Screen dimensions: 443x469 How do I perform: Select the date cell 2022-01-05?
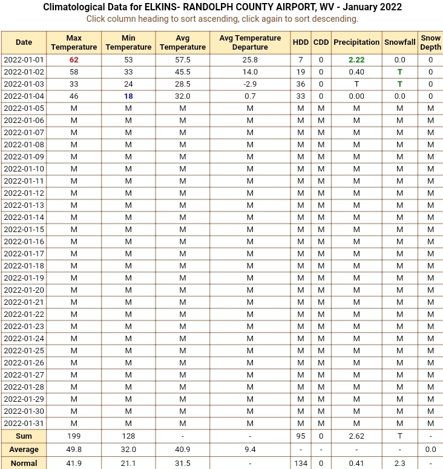click(x=24, y=108)
